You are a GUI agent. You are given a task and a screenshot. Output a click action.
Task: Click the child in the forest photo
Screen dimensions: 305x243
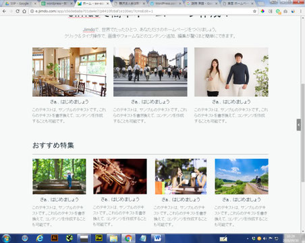(x=59, y=176)
